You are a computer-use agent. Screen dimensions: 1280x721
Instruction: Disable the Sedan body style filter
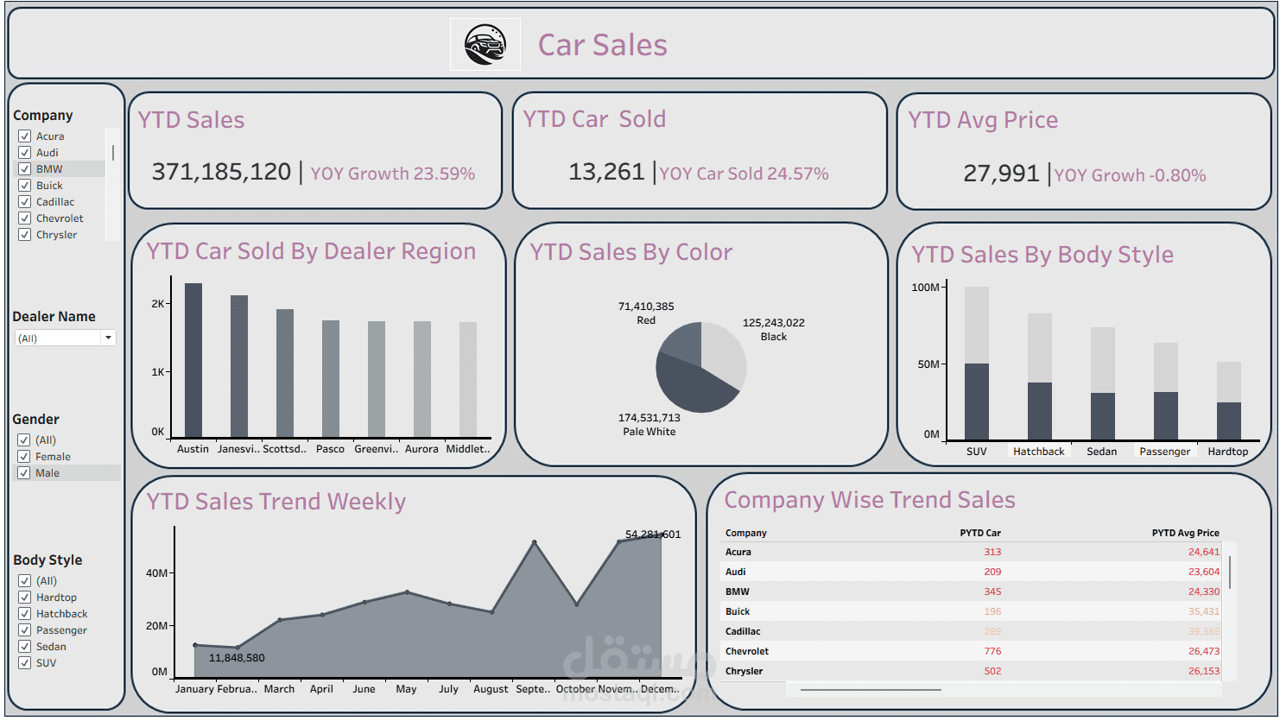24,646
